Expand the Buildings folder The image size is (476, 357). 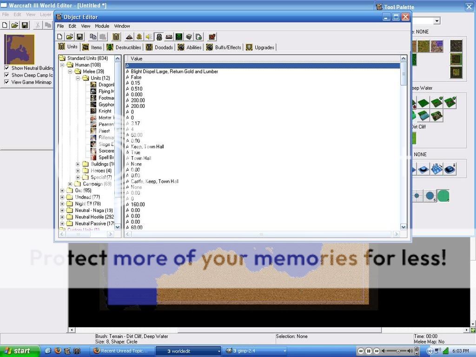tap(78, 164)
